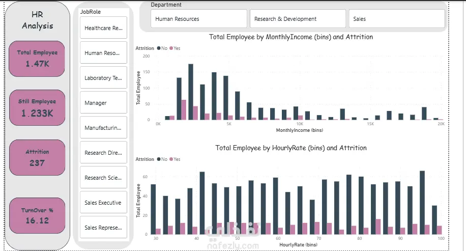
Task: Select the TurnOver % 16.12 card
Action: 37,216
